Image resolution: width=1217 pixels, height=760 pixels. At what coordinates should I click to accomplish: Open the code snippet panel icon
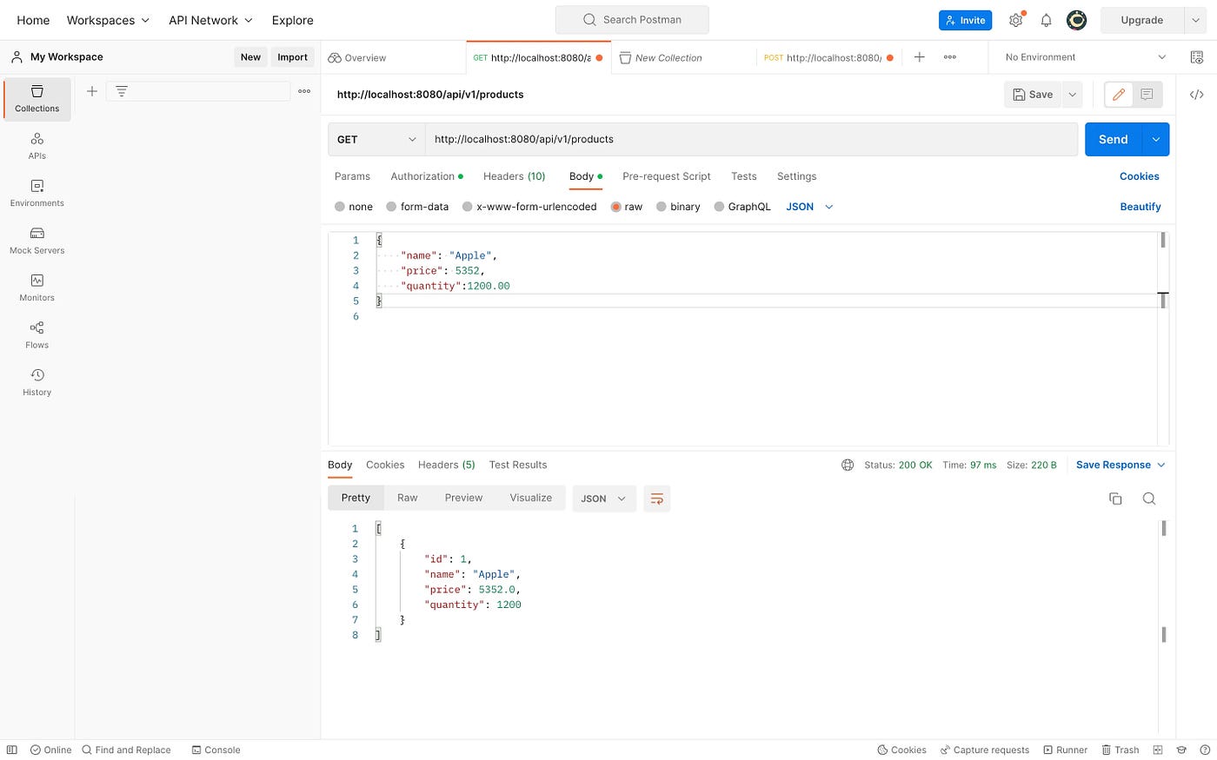pyautogui.click(x=1197, y=95)
